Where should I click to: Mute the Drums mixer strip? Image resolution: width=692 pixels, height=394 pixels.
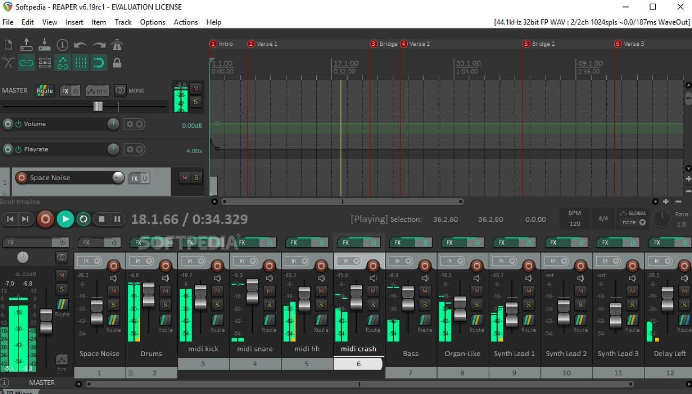(166, 291)
